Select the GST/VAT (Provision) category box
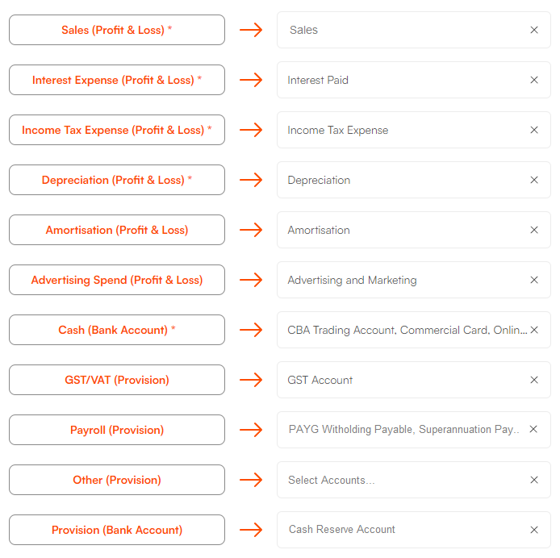Viewport: 560px width, 558px height. [117, 380]
